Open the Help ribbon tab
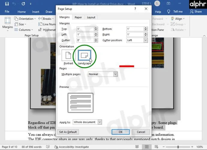 158,12
